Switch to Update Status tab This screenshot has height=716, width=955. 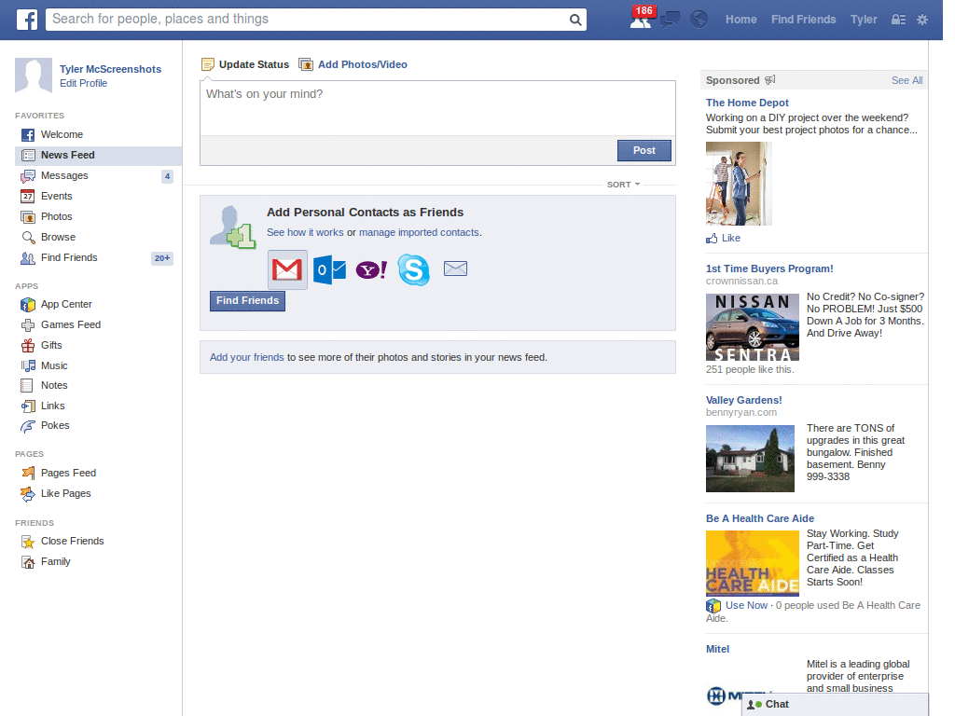(x=245, y=64)
